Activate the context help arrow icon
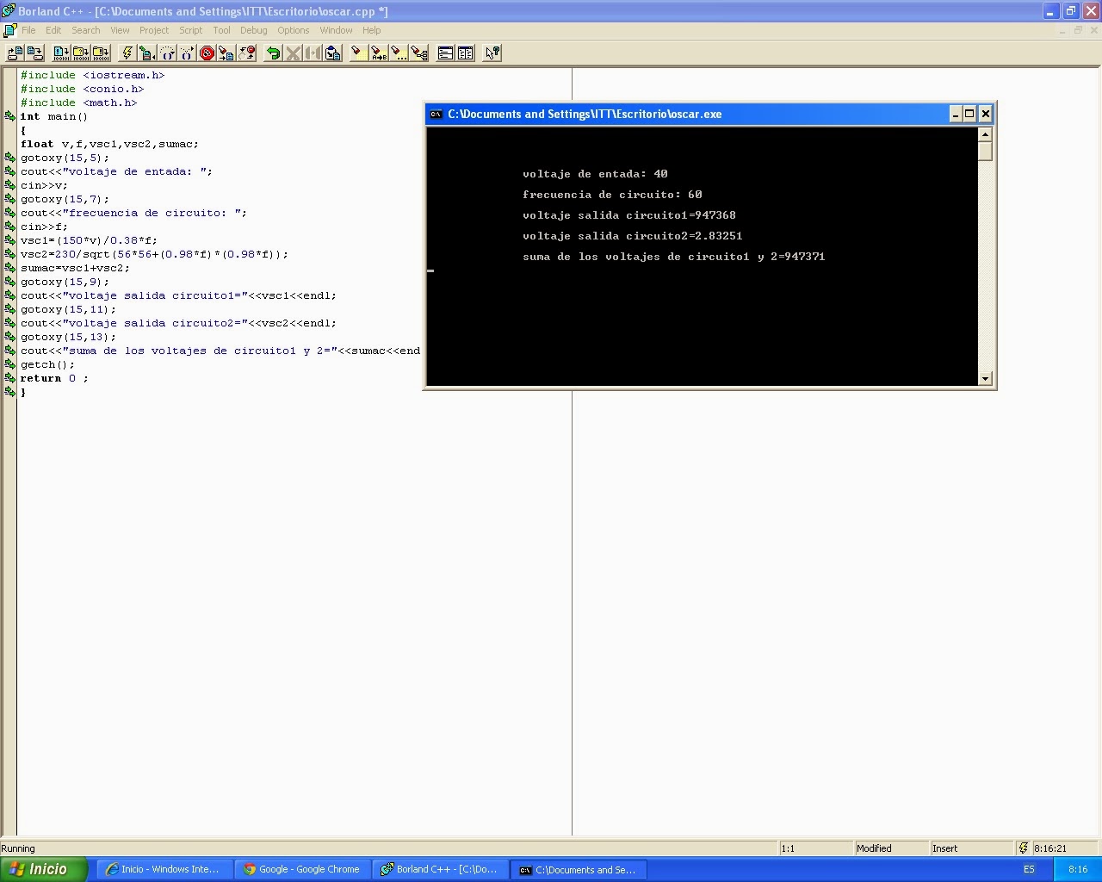Viewport: 1102px width, 882px height. tap(492, 53)
